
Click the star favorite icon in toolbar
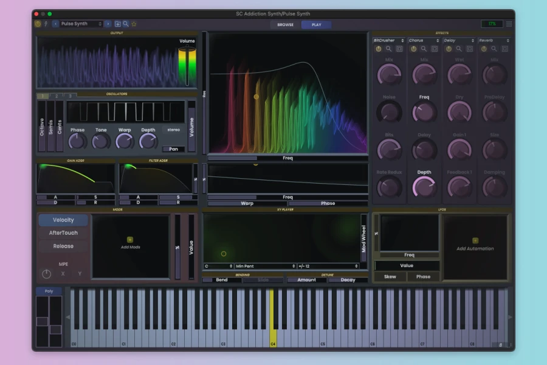click(x=134, y=24)
